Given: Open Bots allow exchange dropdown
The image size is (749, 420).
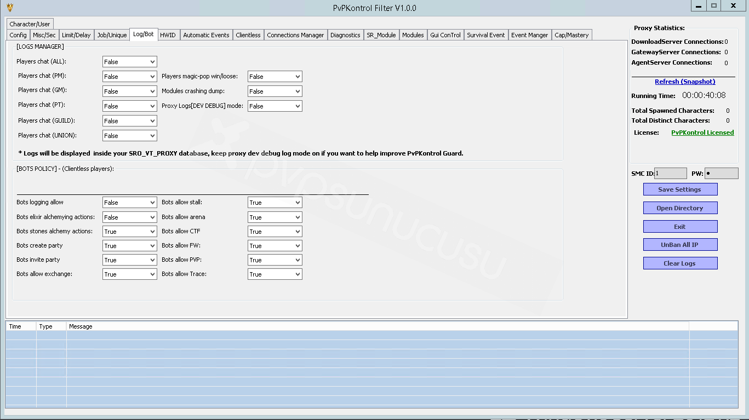Looking at the screenshot, I should [x=130, y=274].
